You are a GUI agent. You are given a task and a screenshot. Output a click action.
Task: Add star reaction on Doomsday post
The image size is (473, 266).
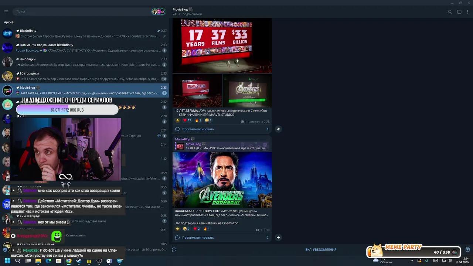click(177, 229)
